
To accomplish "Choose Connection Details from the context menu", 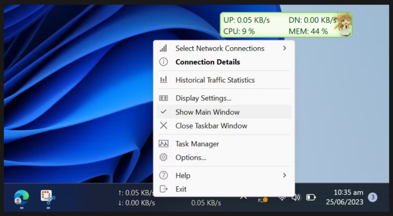I will click(x=207, y=62).
